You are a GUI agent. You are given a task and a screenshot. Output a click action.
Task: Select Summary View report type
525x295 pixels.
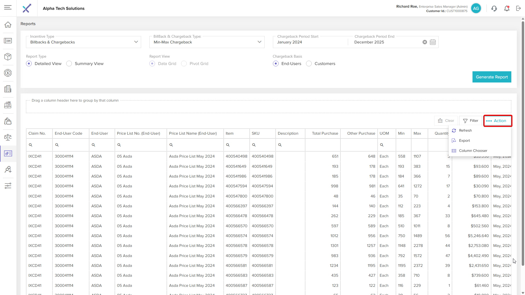(x=69, y=64)
